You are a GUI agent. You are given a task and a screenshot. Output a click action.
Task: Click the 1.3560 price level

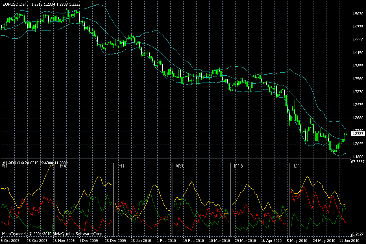click(x=357, y=79)
